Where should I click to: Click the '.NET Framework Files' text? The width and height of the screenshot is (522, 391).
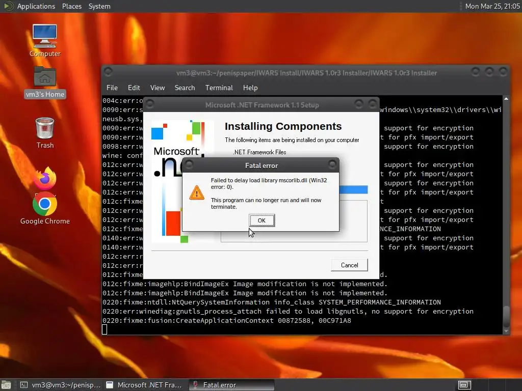pos(259,152)
